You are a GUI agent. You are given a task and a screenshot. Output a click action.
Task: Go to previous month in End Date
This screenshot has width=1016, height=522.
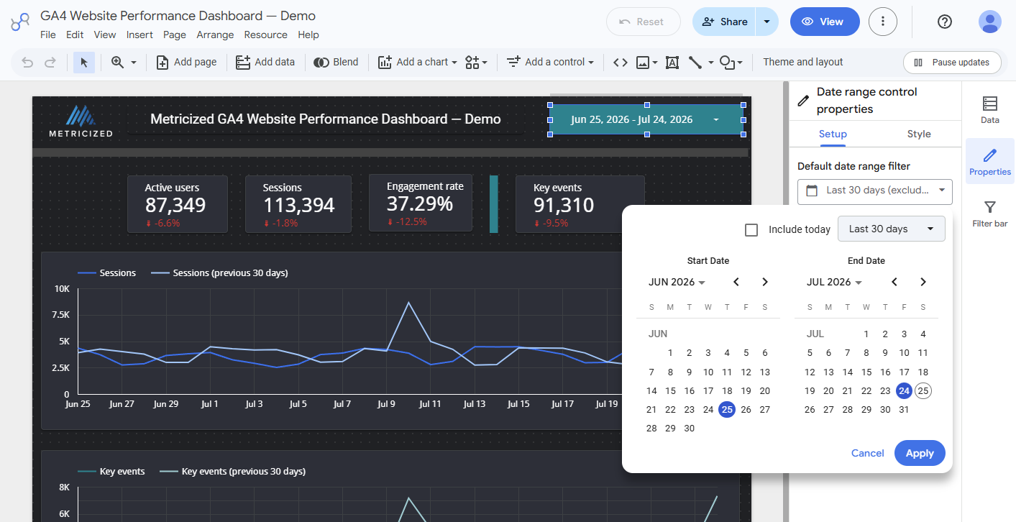pos(894,282)
